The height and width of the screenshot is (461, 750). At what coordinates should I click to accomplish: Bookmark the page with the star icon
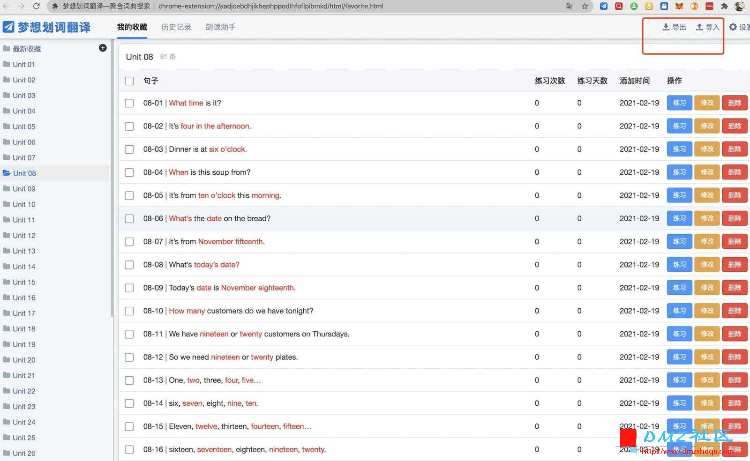[585, 6]
